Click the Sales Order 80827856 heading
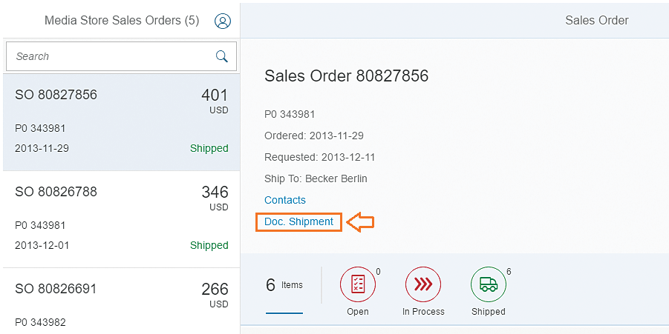Screen dimensions: 669x334 (x=346, y=76)
